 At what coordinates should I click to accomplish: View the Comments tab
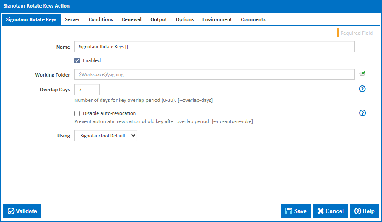(x=253, y=19)
